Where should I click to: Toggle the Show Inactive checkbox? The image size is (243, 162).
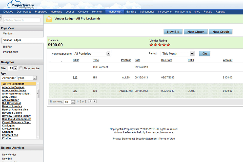[x=21, y=68]
